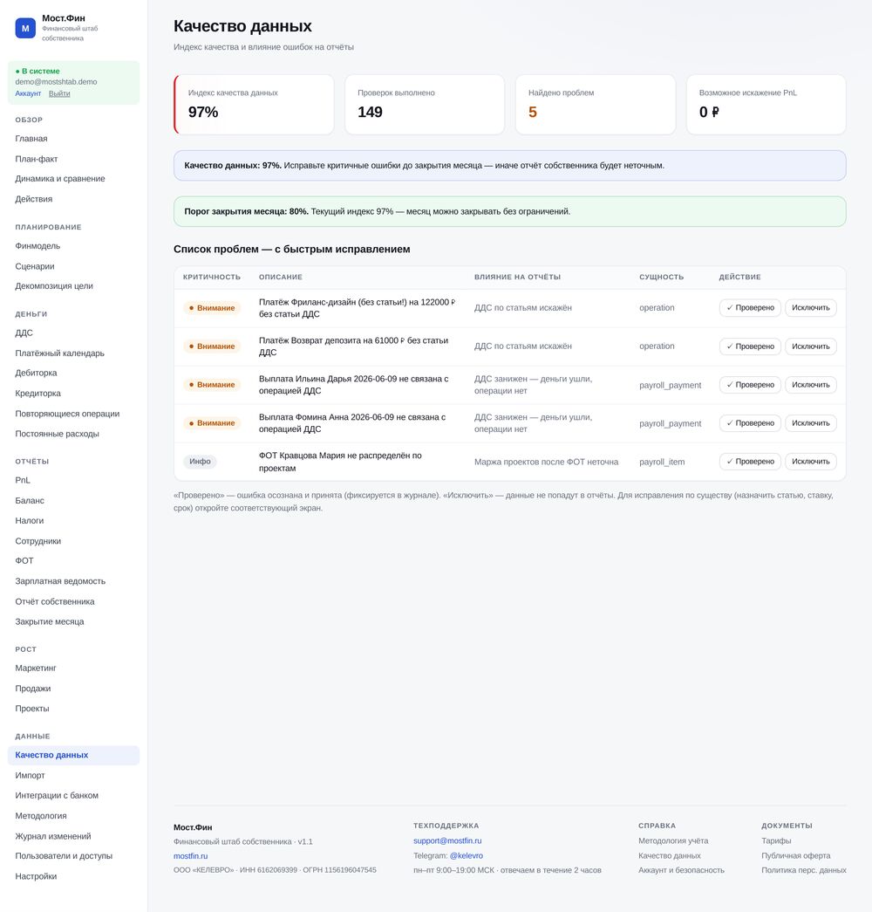The image size is (872, 912).
Task: Open the Продажи section
Action: point(33,689)
